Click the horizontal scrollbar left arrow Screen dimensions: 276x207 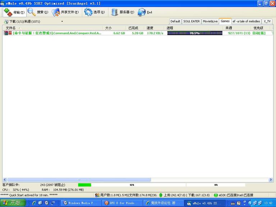pyautogui.click(x=5, y=180)
